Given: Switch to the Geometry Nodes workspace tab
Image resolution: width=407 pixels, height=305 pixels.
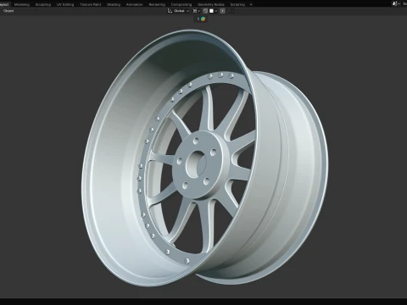Looking at the screenshot, I should [211, 4].
